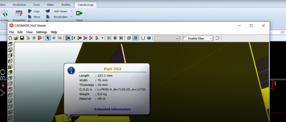Image resolution: width=286 pixels, height=122 pixels.
Task: Click the U-shaped hull section icon
Action: point(143,38)
